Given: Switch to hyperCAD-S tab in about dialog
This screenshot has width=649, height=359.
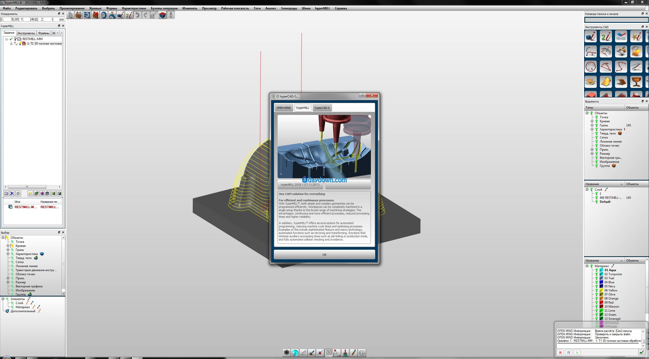Looking at the screenshot, I should pos(322,108).
